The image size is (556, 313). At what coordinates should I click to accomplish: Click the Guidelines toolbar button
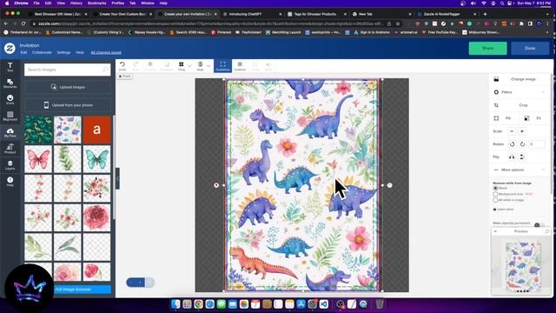(x=222, y=66)
